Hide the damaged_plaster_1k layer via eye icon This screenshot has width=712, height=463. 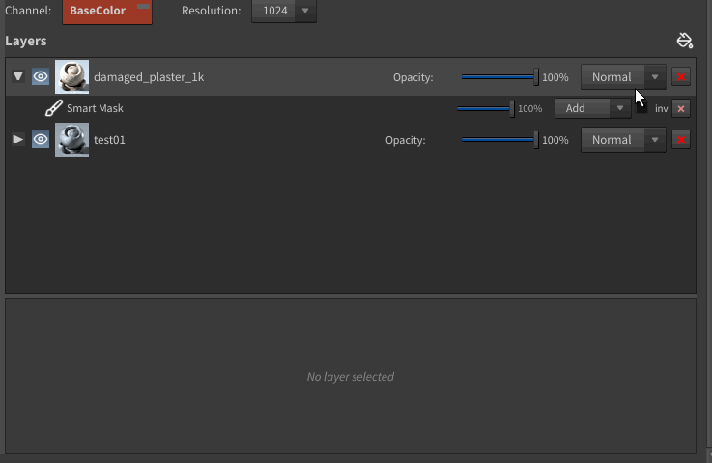point(41,77)
